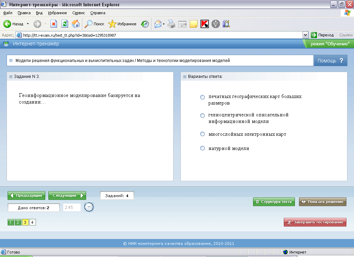Image resolution: width=354 pixels, height=257 pixels.
Task: Click the 2:45 timer field
Action: (x=72, y=207)
